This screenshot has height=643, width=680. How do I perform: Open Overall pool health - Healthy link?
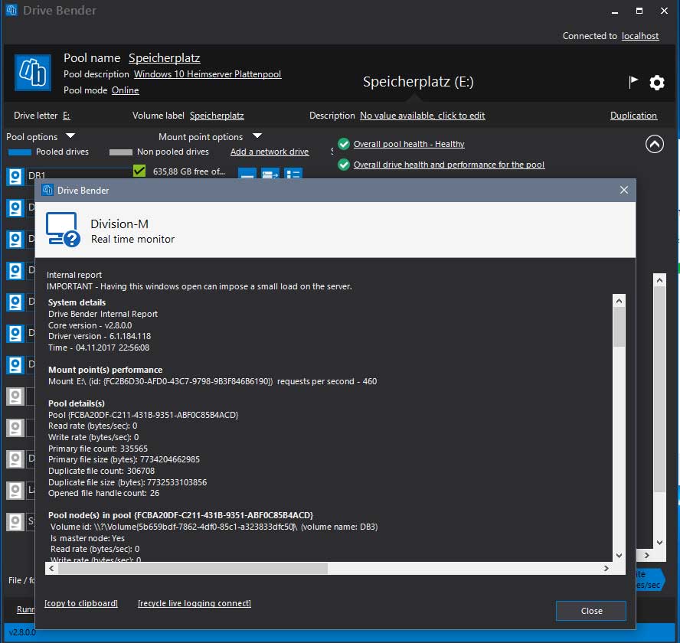[409, 144]
